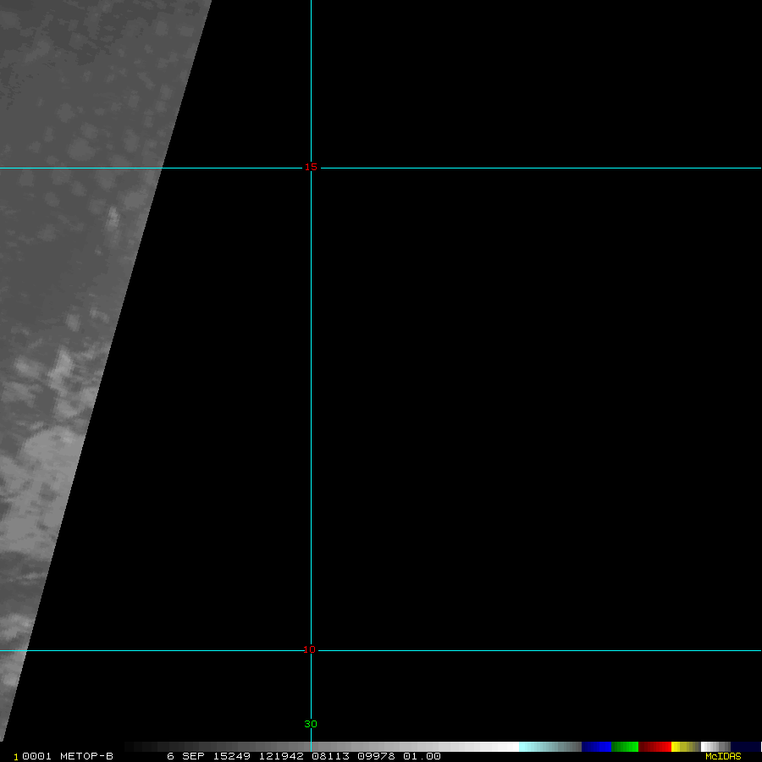
Task: Select the blue segment of the color bar
Action: (596, 747)
